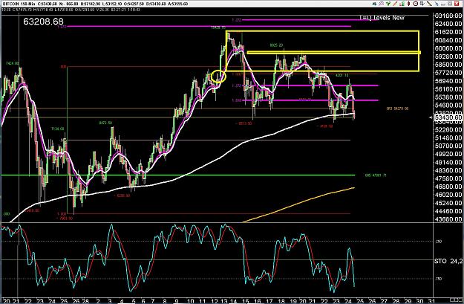This screenshot has width=464, height=304.
Task: Click the clock time-interval icon
Action: tap(416, 4)
